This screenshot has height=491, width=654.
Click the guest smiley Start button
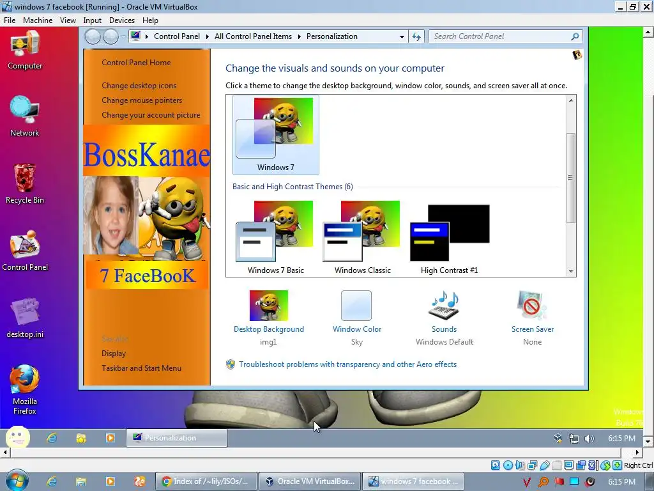17,437
